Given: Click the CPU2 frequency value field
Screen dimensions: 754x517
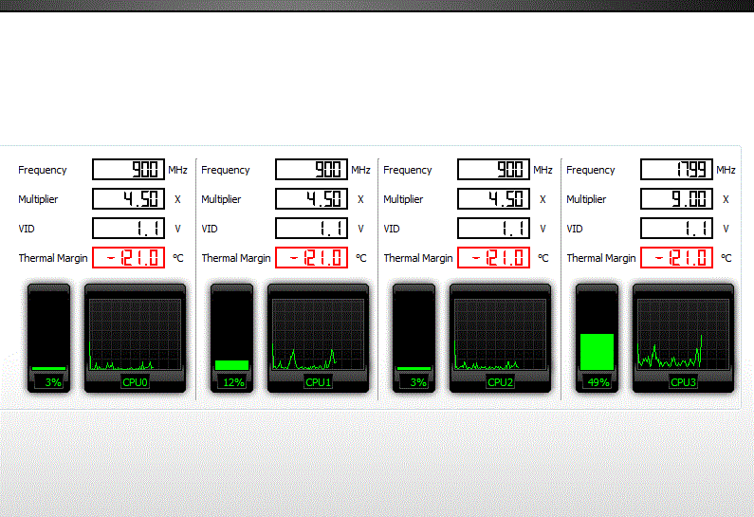Looking at the screenshot, I should pyautogui.click(x=493, y=169).
